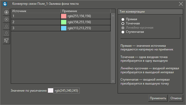This screenshot has height=105, width=186.
Task: Click the sort and filter icon
Action: click(7, 40)
